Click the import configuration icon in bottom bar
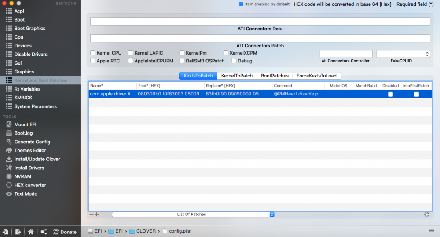440x237 pixels. 5,232
